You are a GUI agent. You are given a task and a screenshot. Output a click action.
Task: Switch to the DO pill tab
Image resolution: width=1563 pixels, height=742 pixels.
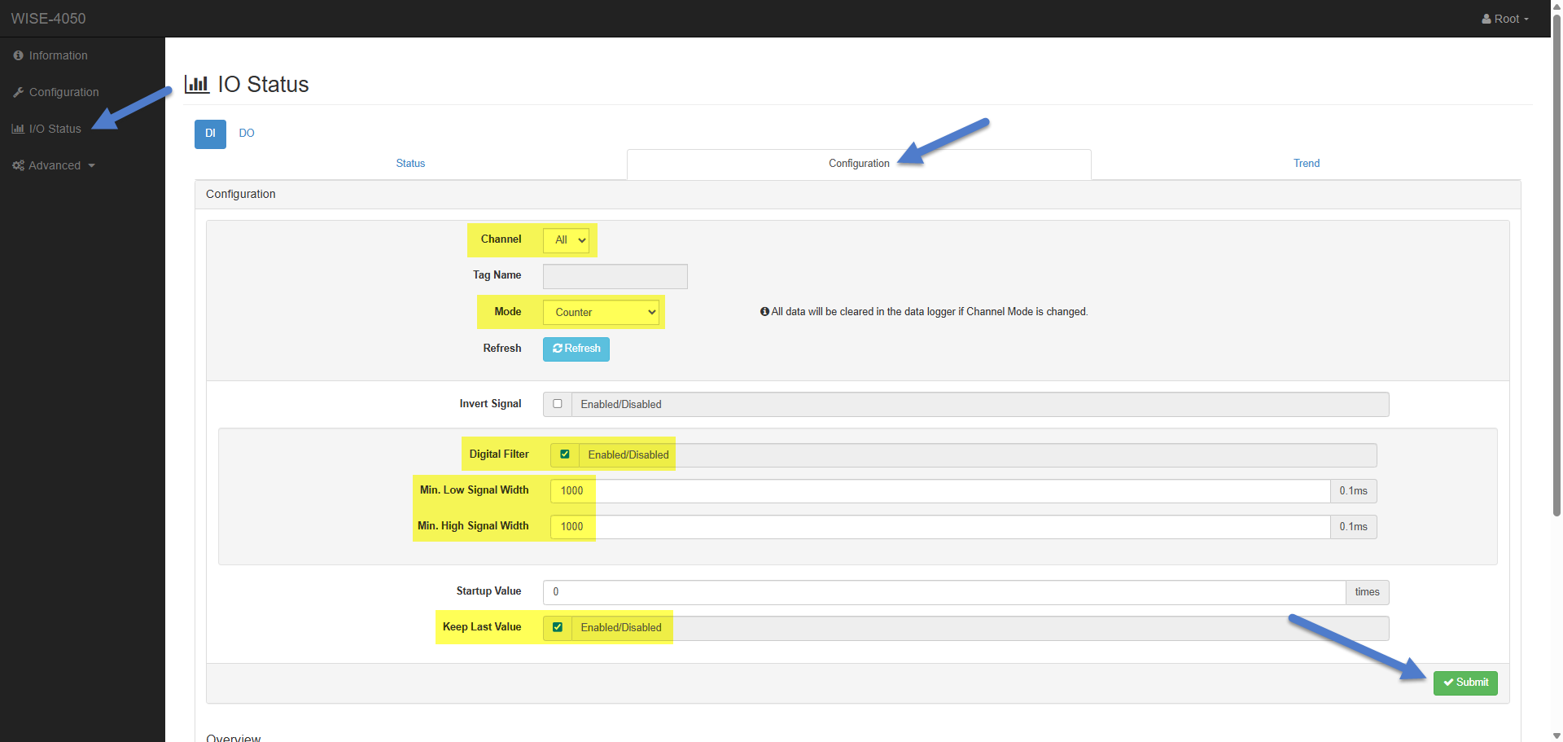pos(247,134)
